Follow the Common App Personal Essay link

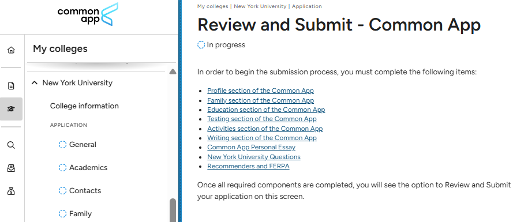[251, 148]
